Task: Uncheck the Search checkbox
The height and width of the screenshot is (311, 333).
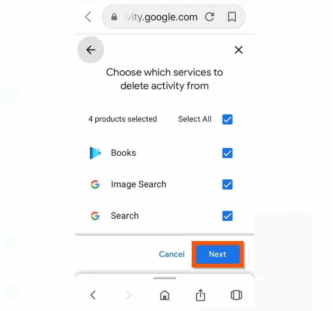Action: pos(227,216)
